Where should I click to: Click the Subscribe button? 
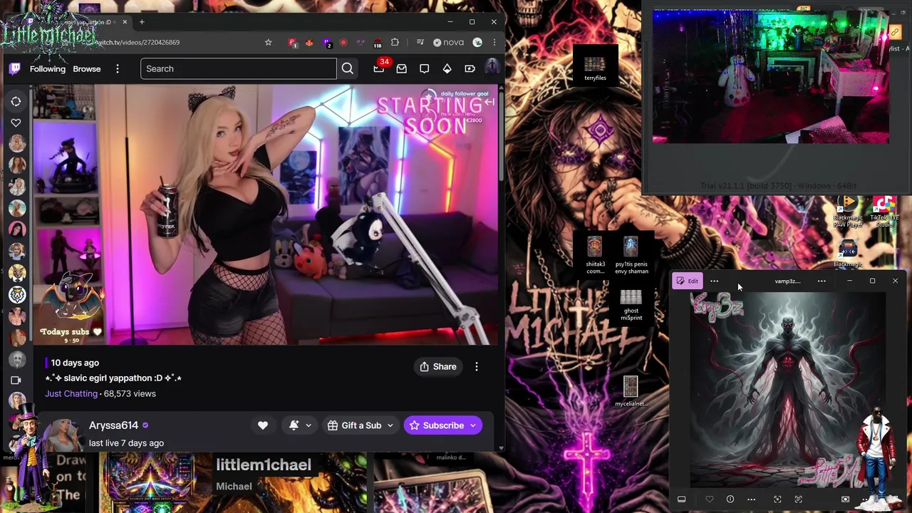click(436, 425)
